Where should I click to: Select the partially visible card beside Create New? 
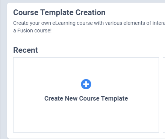pyautogui.click(x=164, y=95)
